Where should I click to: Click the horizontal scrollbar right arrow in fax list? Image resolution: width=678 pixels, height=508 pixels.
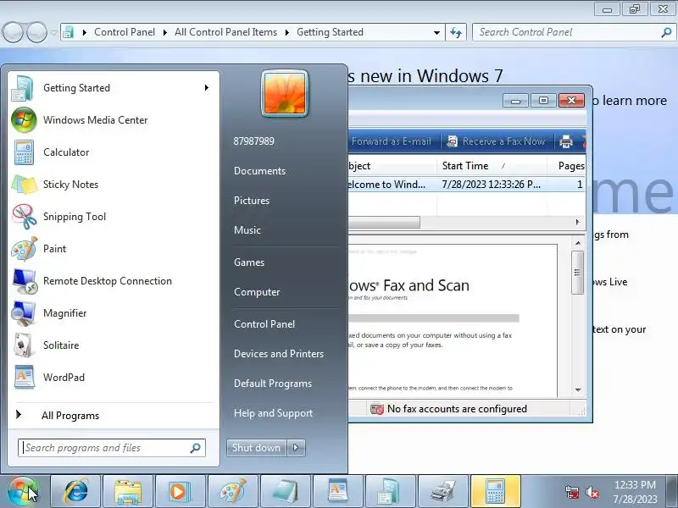578,222
